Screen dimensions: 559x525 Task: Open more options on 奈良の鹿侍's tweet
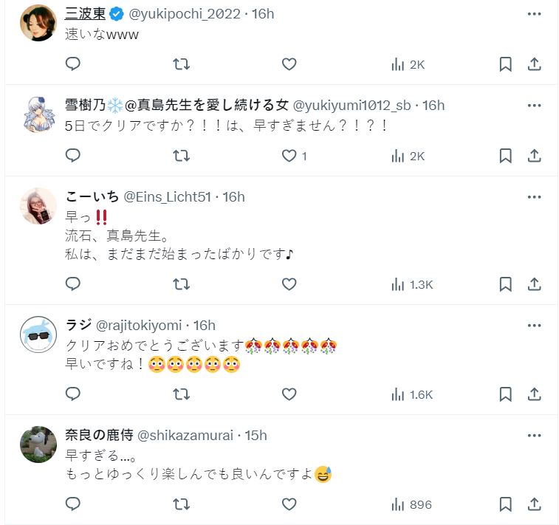pyautogui.click(x=535, y=436)
